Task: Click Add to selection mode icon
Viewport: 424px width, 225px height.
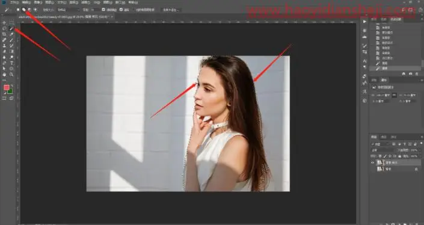Action: coord(24,10)
